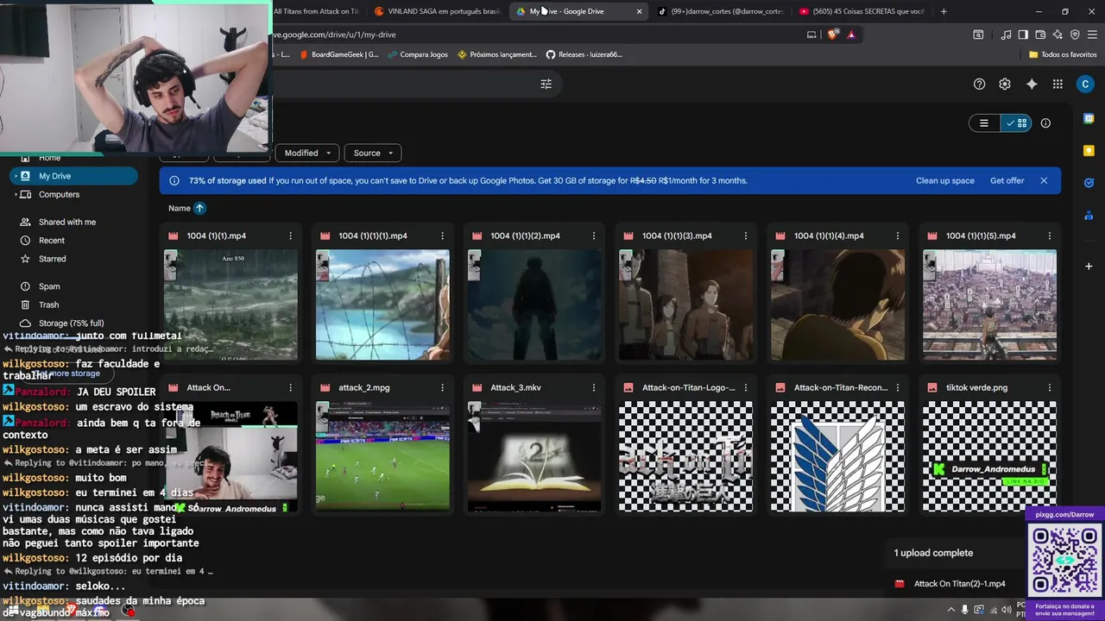
Task: Open more actions for 1004 (1)(1)(5).mp4
Action: coord(1050,235)
